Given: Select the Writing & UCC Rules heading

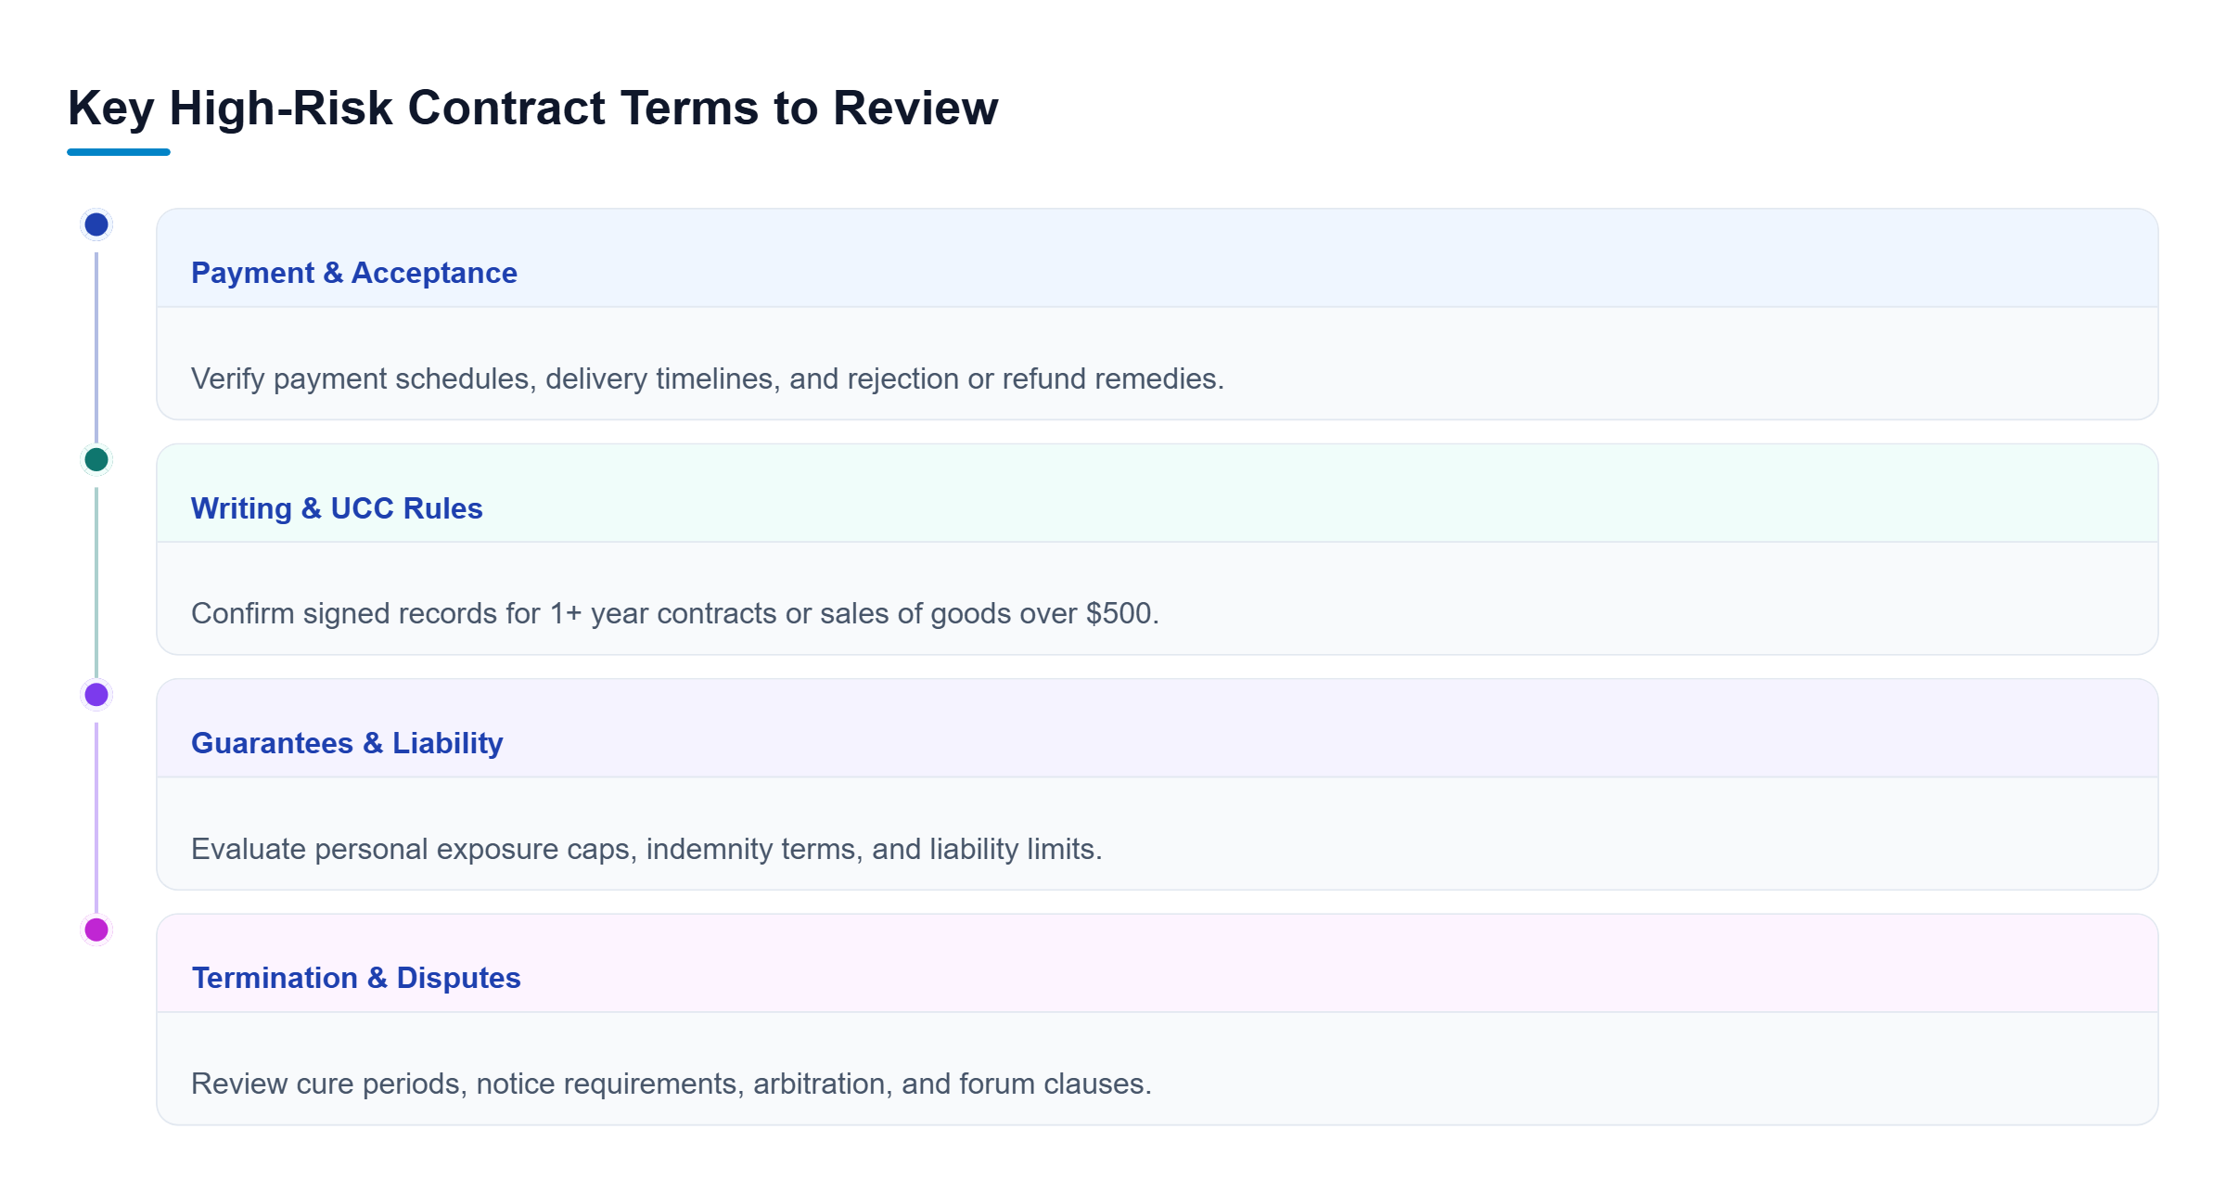Looking at the screenshot, I should (337, 508).
